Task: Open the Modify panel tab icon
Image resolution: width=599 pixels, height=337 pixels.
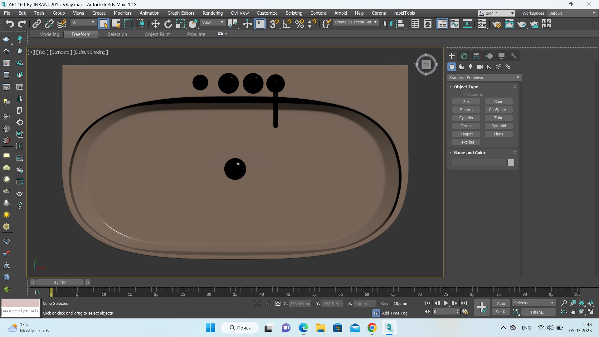Action: tap(464, 56)
